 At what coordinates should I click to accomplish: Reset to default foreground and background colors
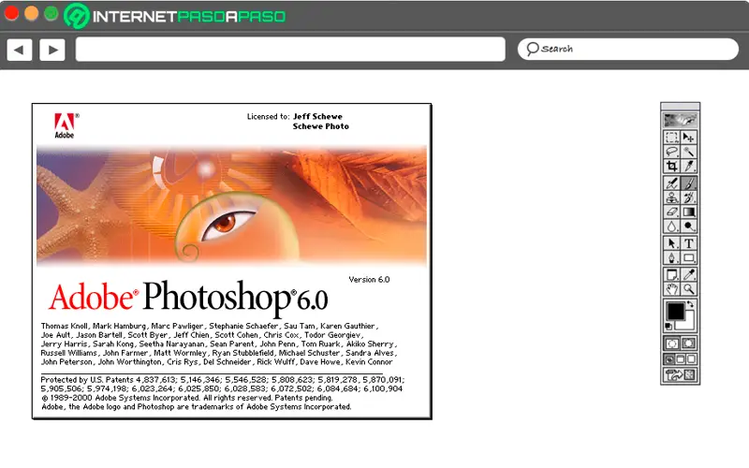pyautogui.click(x=668, y=327)
